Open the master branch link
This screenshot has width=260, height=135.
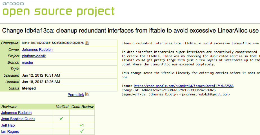tap(28, 63)
